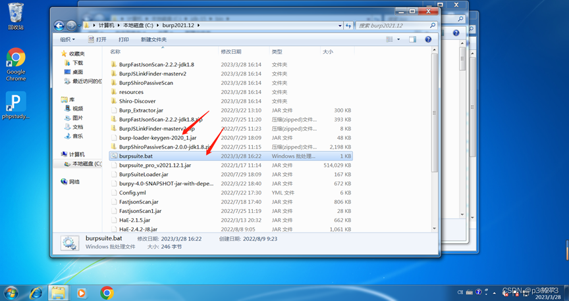Select the Config.yml file

click(132, 193)
